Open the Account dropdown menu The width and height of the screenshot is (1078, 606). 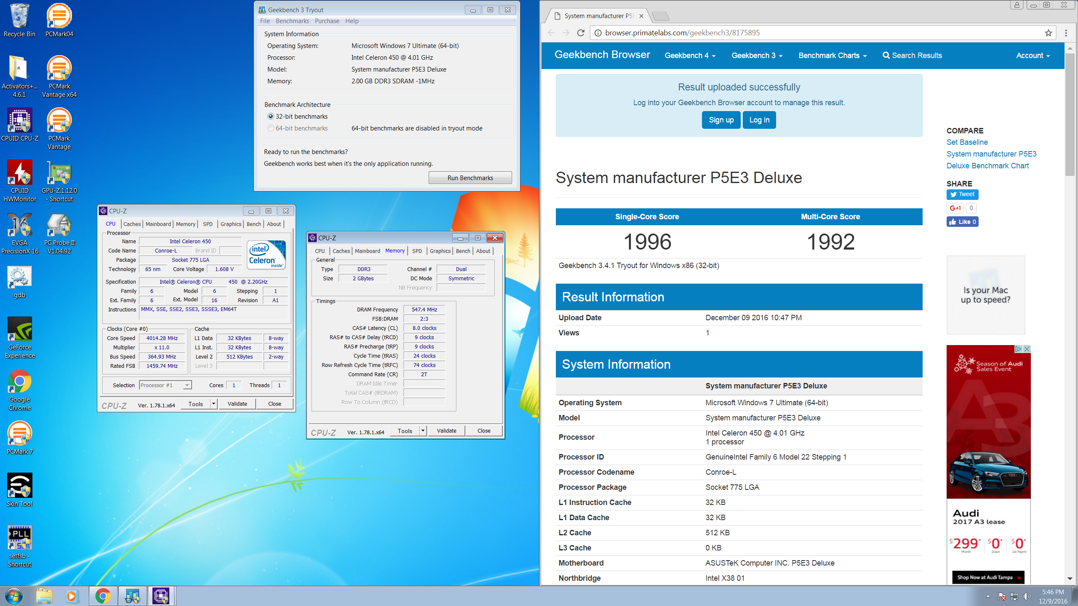coord(1033,56)
